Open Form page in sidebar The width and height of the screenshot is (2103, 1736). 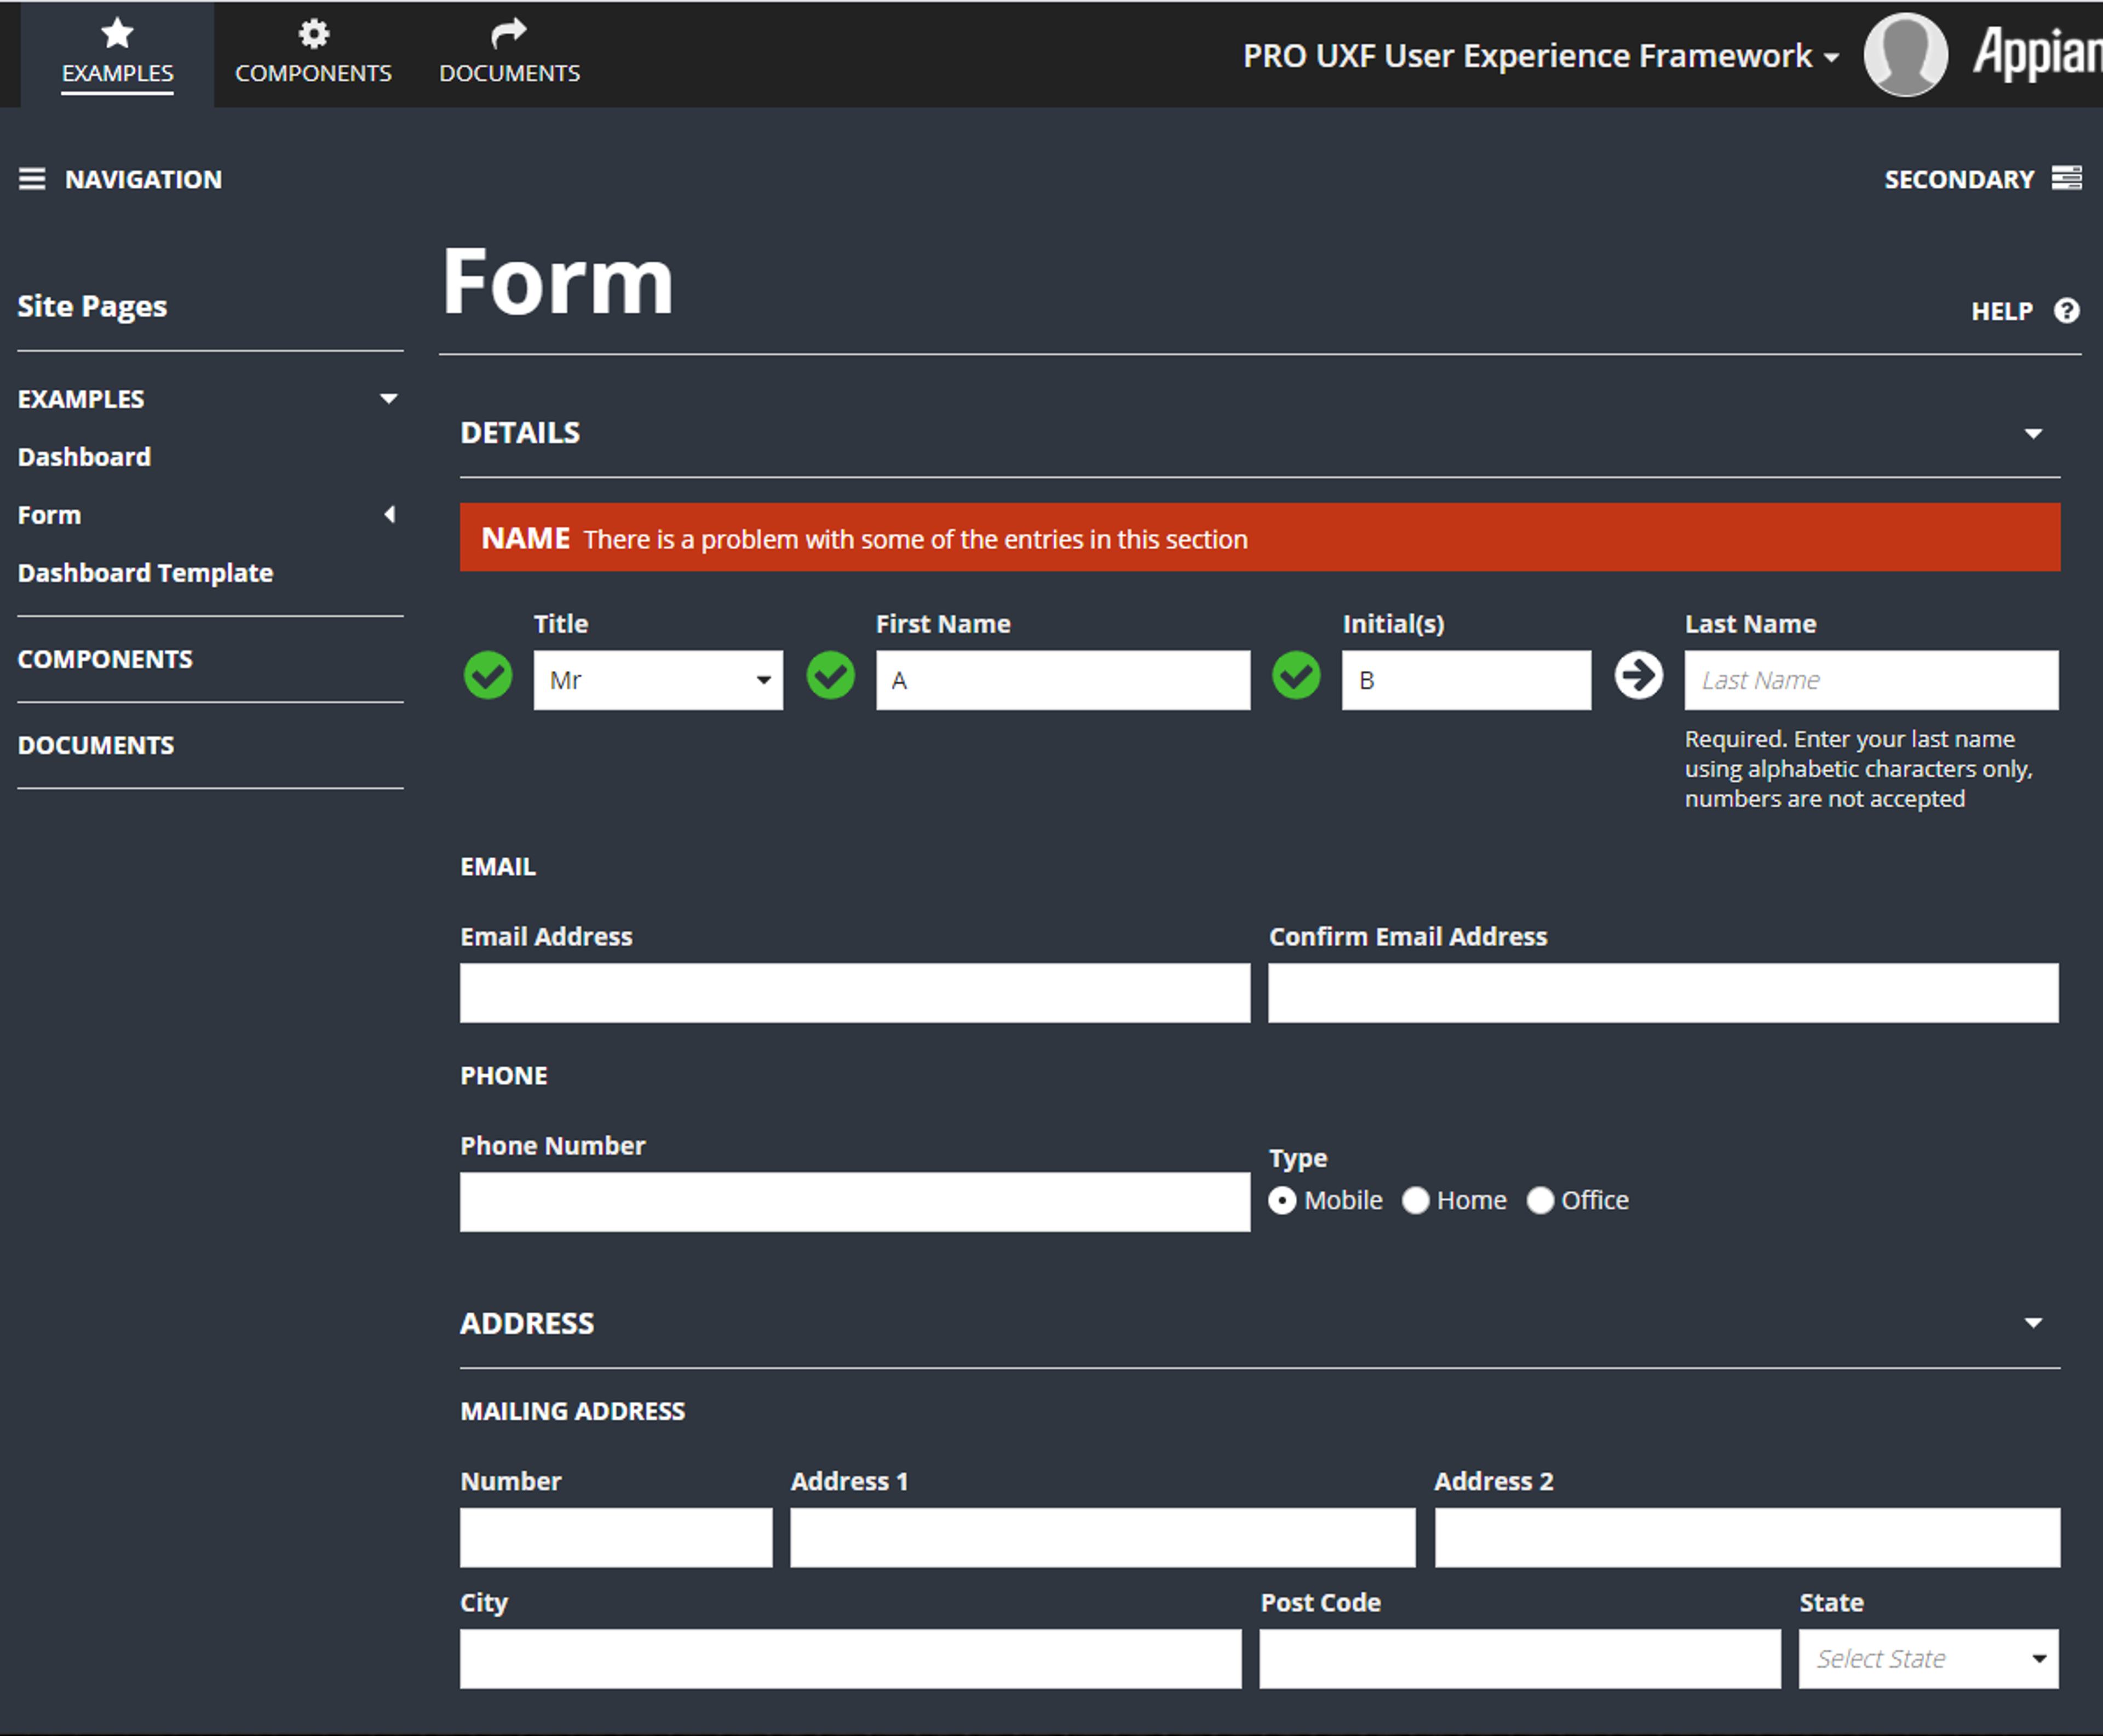pyautogui.click(x=49, y=515)
